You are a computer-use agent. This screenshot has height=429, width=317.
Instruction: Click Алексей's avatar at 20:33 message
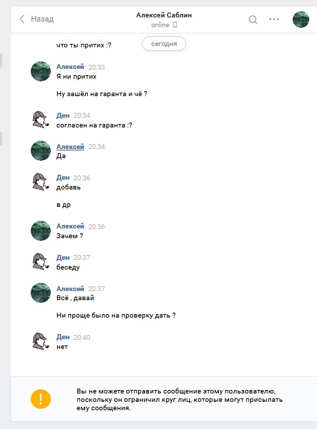point(40,71)
